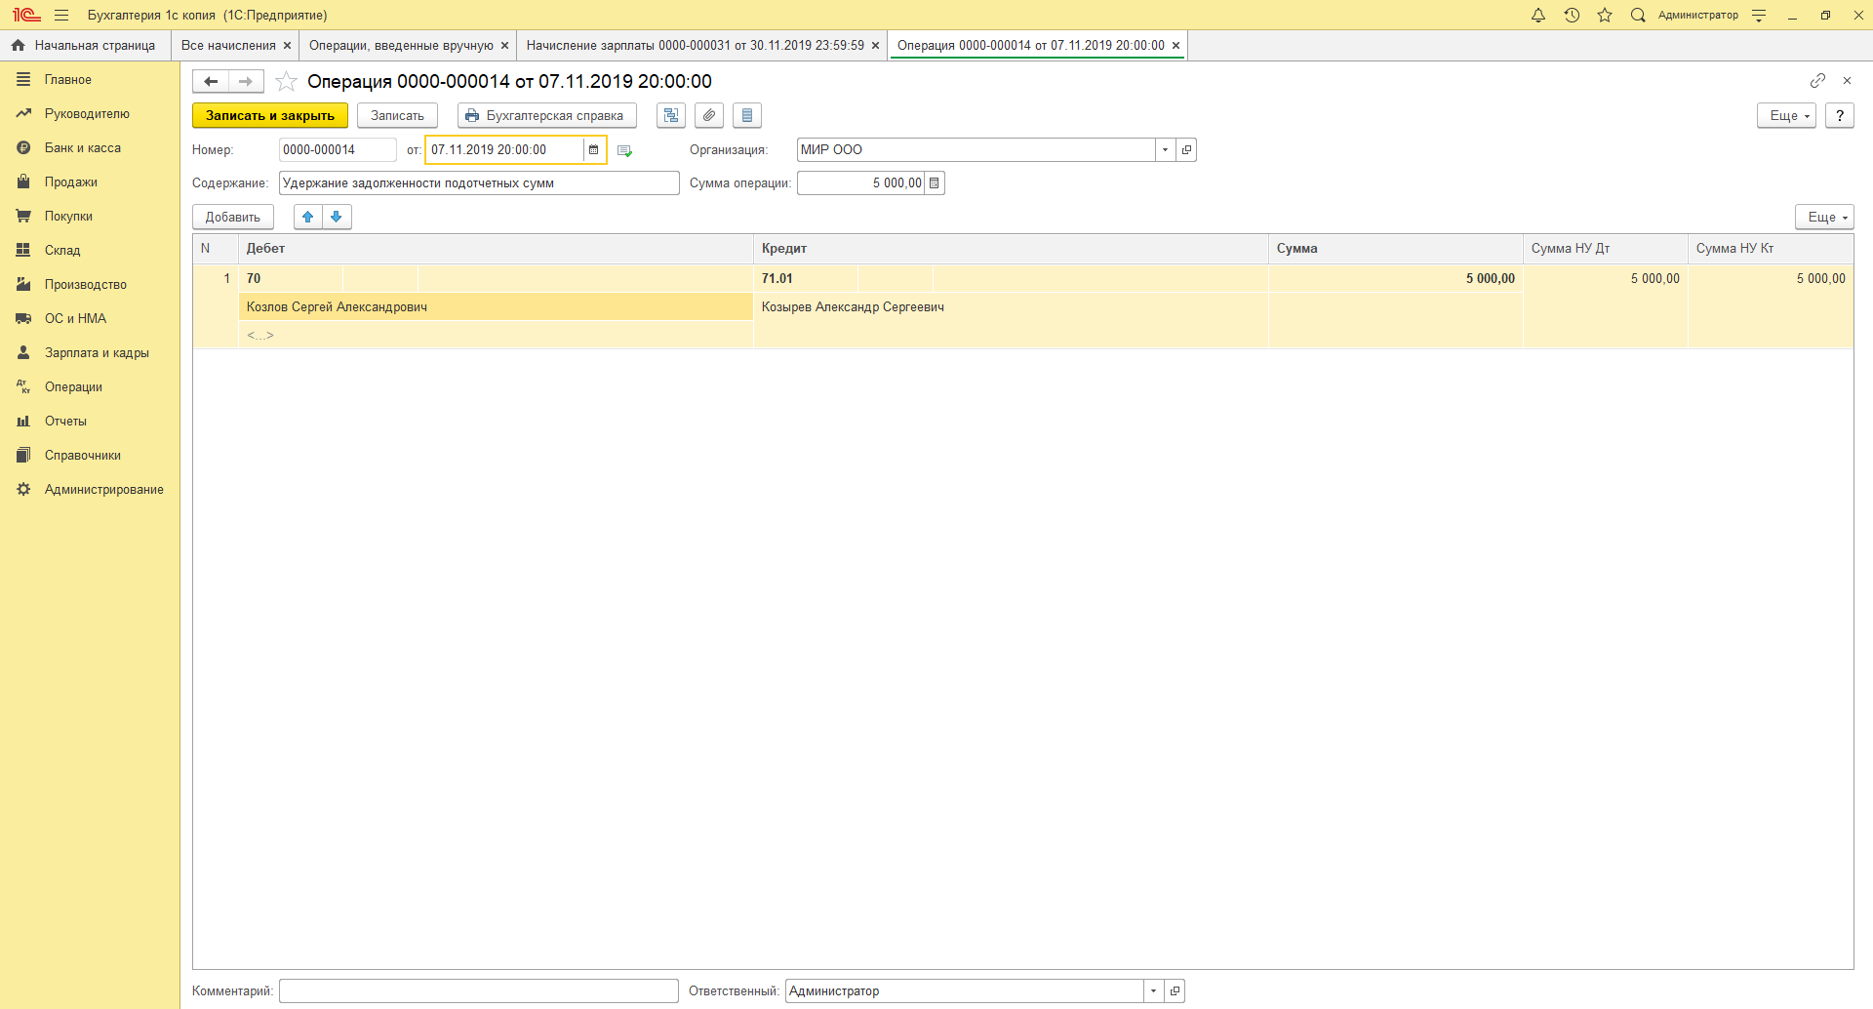
Task: Select Козлов Сергей Александрович cell
Action: [x=497, y=306]
